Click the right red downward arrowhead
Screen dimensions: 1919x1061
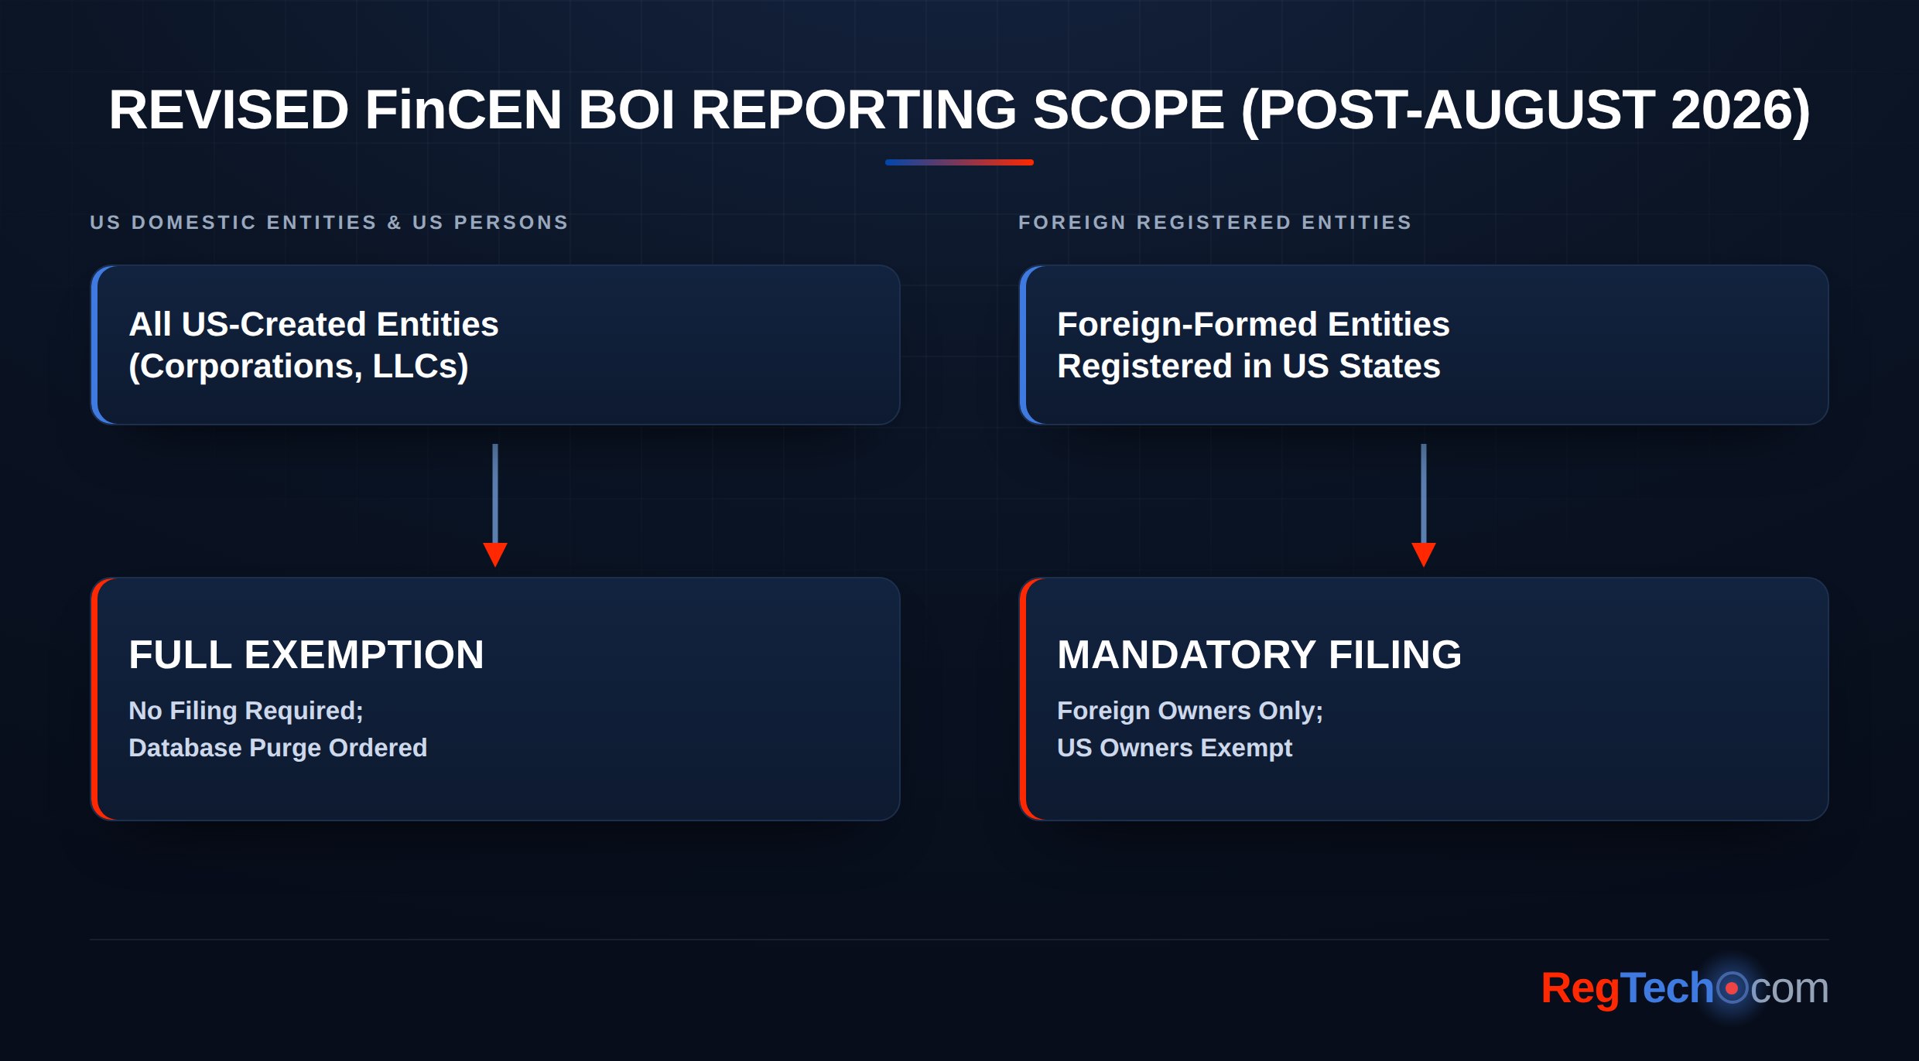point(1424,554)
